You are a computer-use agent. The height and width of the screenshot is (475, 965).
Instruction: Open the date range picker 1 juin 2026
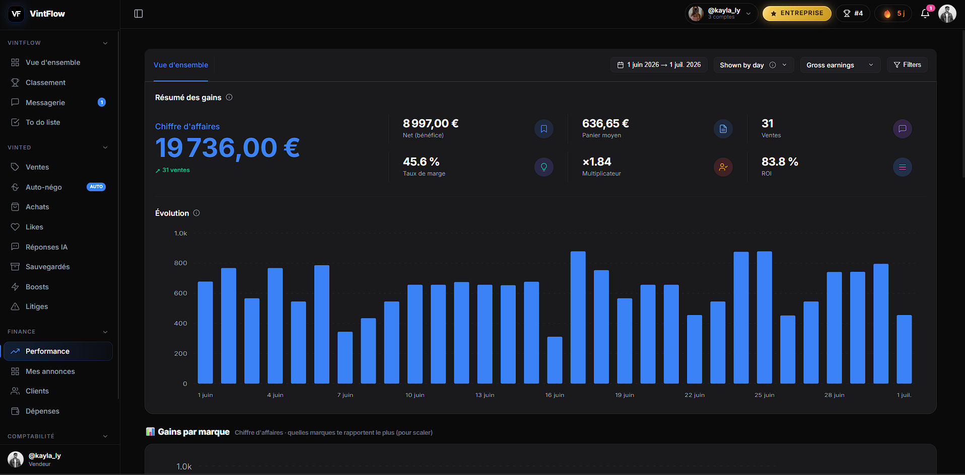click(659, 65)
